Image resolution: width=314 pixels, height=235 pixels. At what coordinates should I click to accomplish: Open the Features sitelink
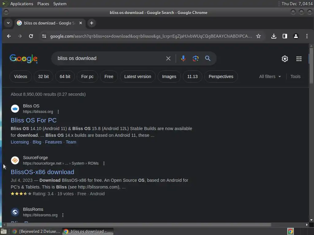click(x=53, y=142)
